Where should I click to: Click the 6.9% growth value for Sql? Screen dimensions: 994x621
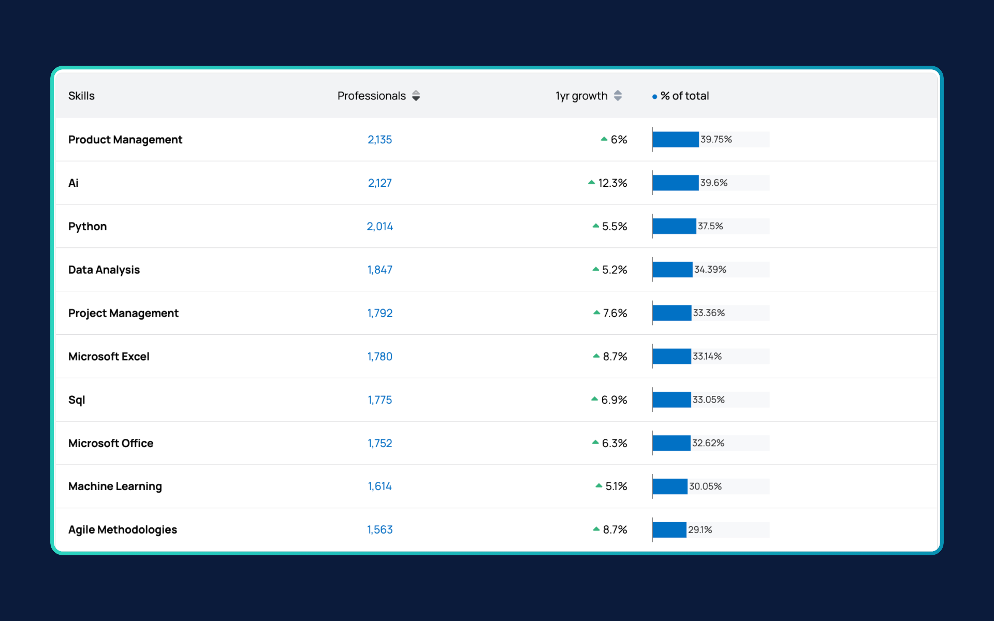coord(614,400)
